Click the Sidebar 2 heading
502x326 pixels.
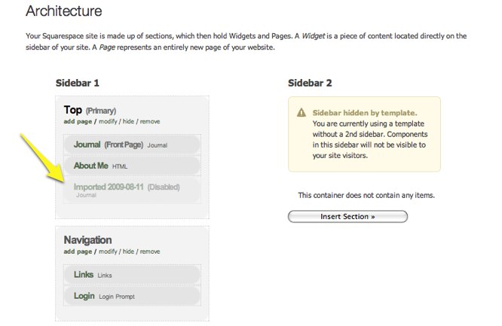tap(310, 83)
